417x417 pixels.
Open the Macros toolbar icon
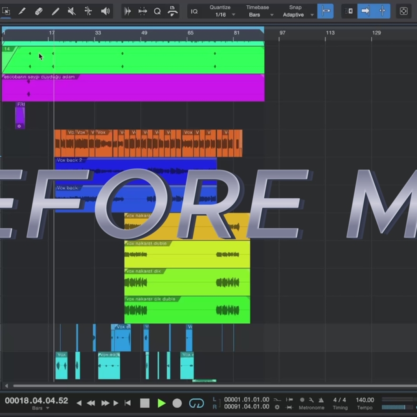click(x=173, y=11)
